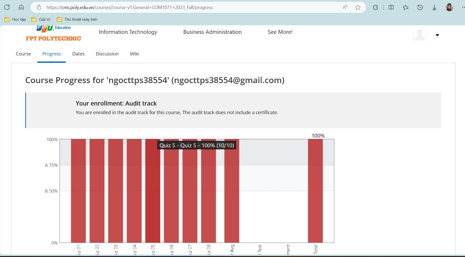Open the browser extensions puzzle icon
Screen dimensions: 465x257
(375, 7)
